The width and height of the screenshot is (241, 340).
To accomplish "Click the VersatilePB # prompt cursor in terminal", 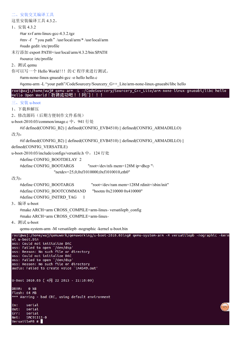I will tap(42, 321).
